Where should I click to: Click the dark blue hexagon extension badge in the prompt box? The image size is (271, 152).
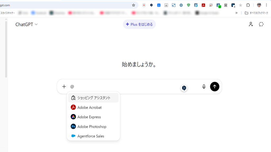coord(184,88)
